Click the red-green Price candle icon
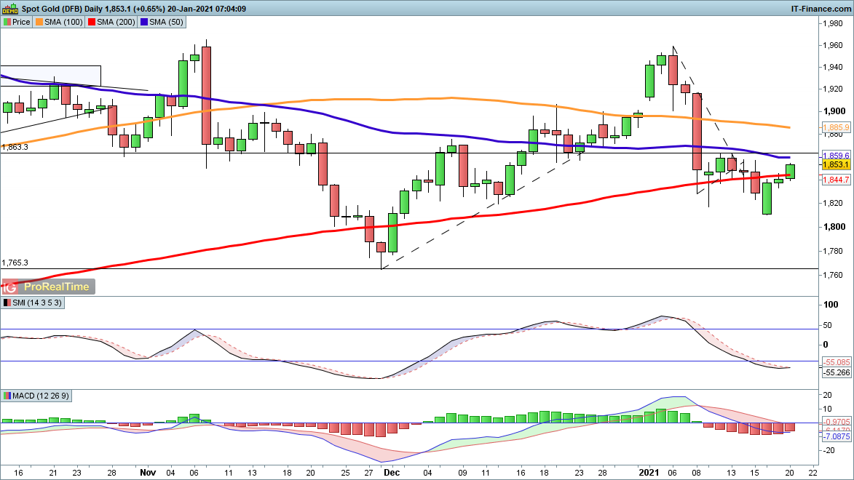 7,22
